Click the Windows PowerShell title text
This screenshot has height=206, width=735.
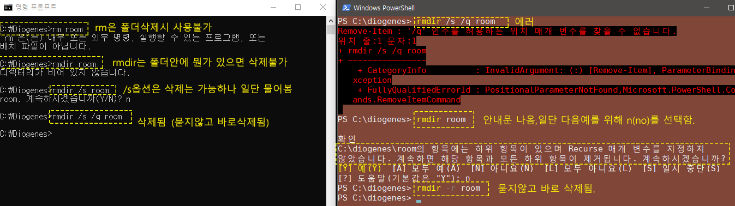[x=385, y=8]
